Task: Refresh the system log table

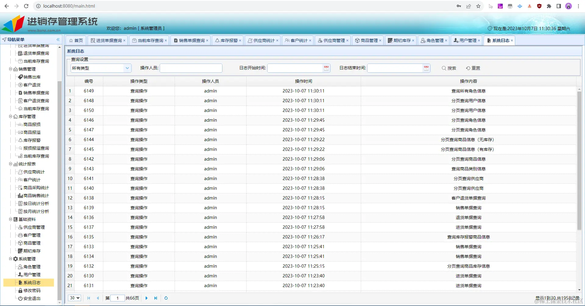Action: (x=166, y=298)
